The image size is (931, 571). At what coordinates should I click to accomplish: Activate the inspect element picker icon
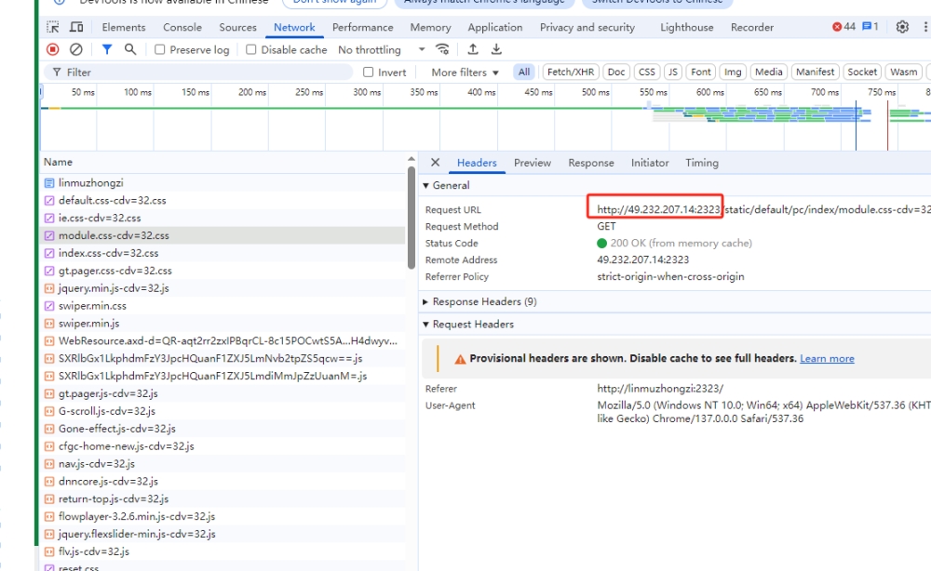[53, 27]
